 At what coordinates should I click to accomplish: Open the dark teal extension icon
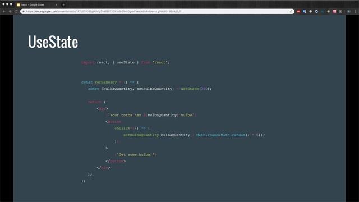coord(323,11)
